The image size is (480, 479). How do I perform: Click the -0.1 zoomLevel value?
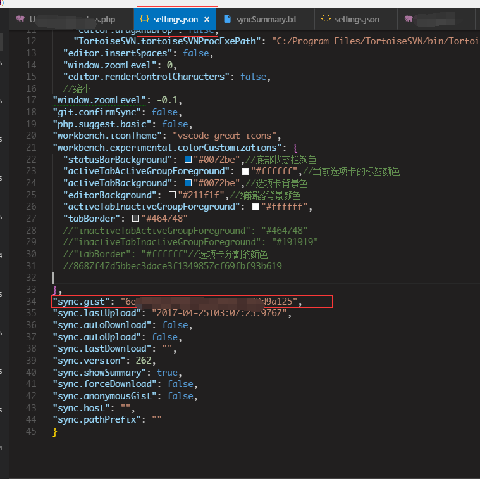(167, 100)
